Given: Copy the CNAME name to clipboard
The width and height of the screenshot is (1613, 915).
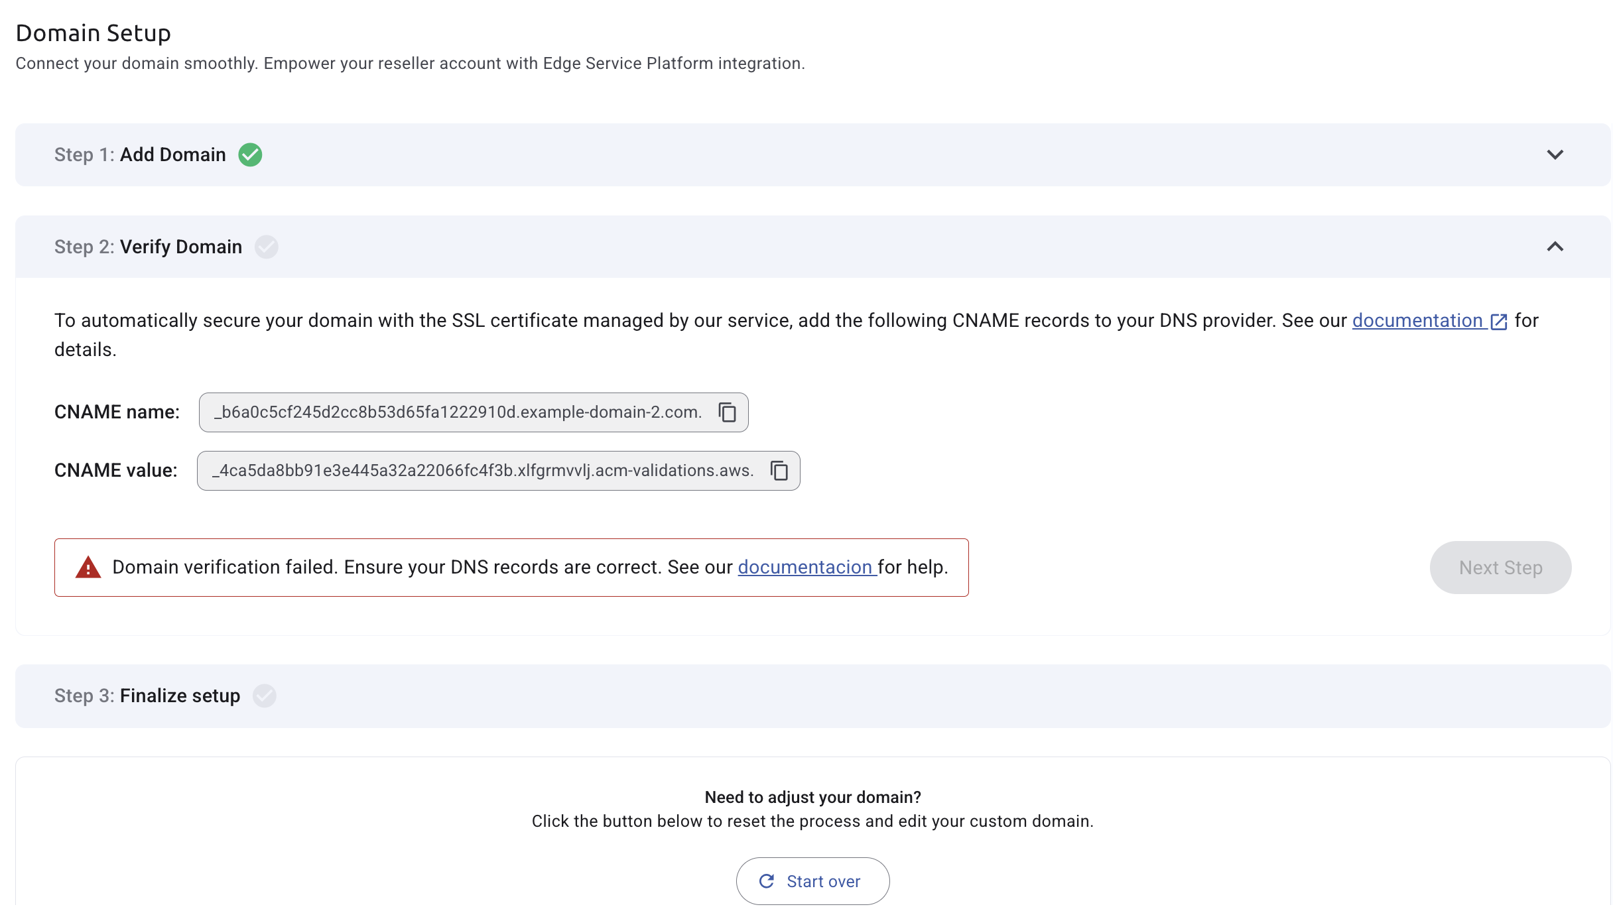Looking at the screenshot, I should click(728, 412).
